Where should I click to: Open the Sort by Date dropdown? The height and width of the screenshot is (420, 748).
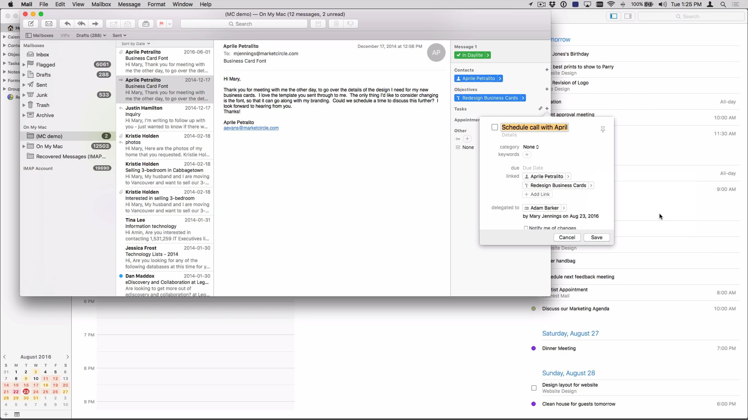pyautogui.click(x=136, y=44)
